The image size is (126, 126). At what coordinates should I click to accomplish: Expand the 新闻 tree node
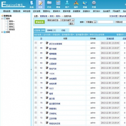(2, 32)
